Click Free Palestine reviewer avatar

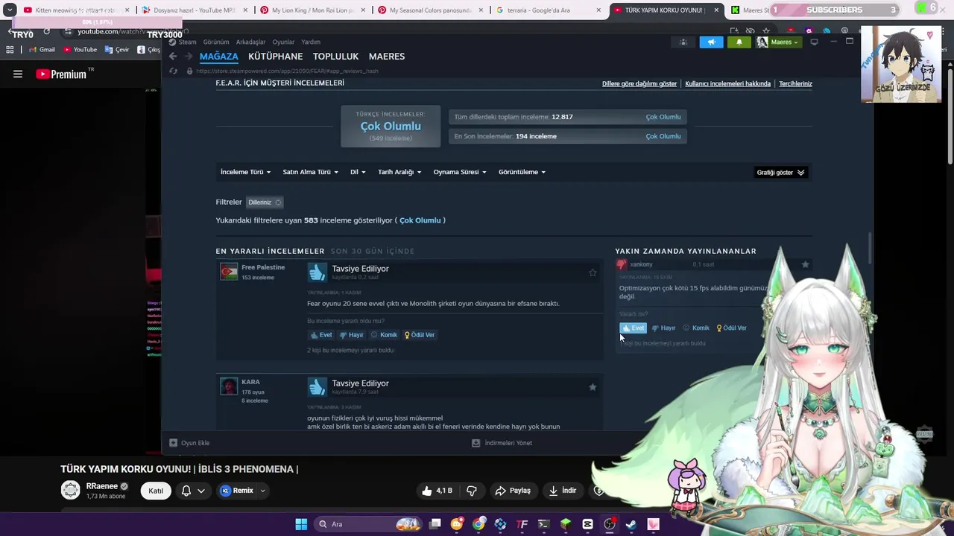tap(229, 272)
